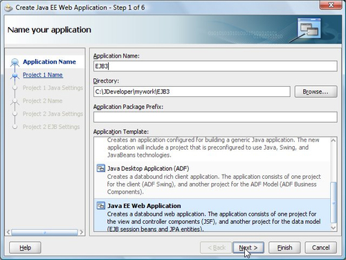This screenshot has width=346, height=260.
Task: Close the Create Java EE Web Application dialog
Action: (x=331, y=5)
